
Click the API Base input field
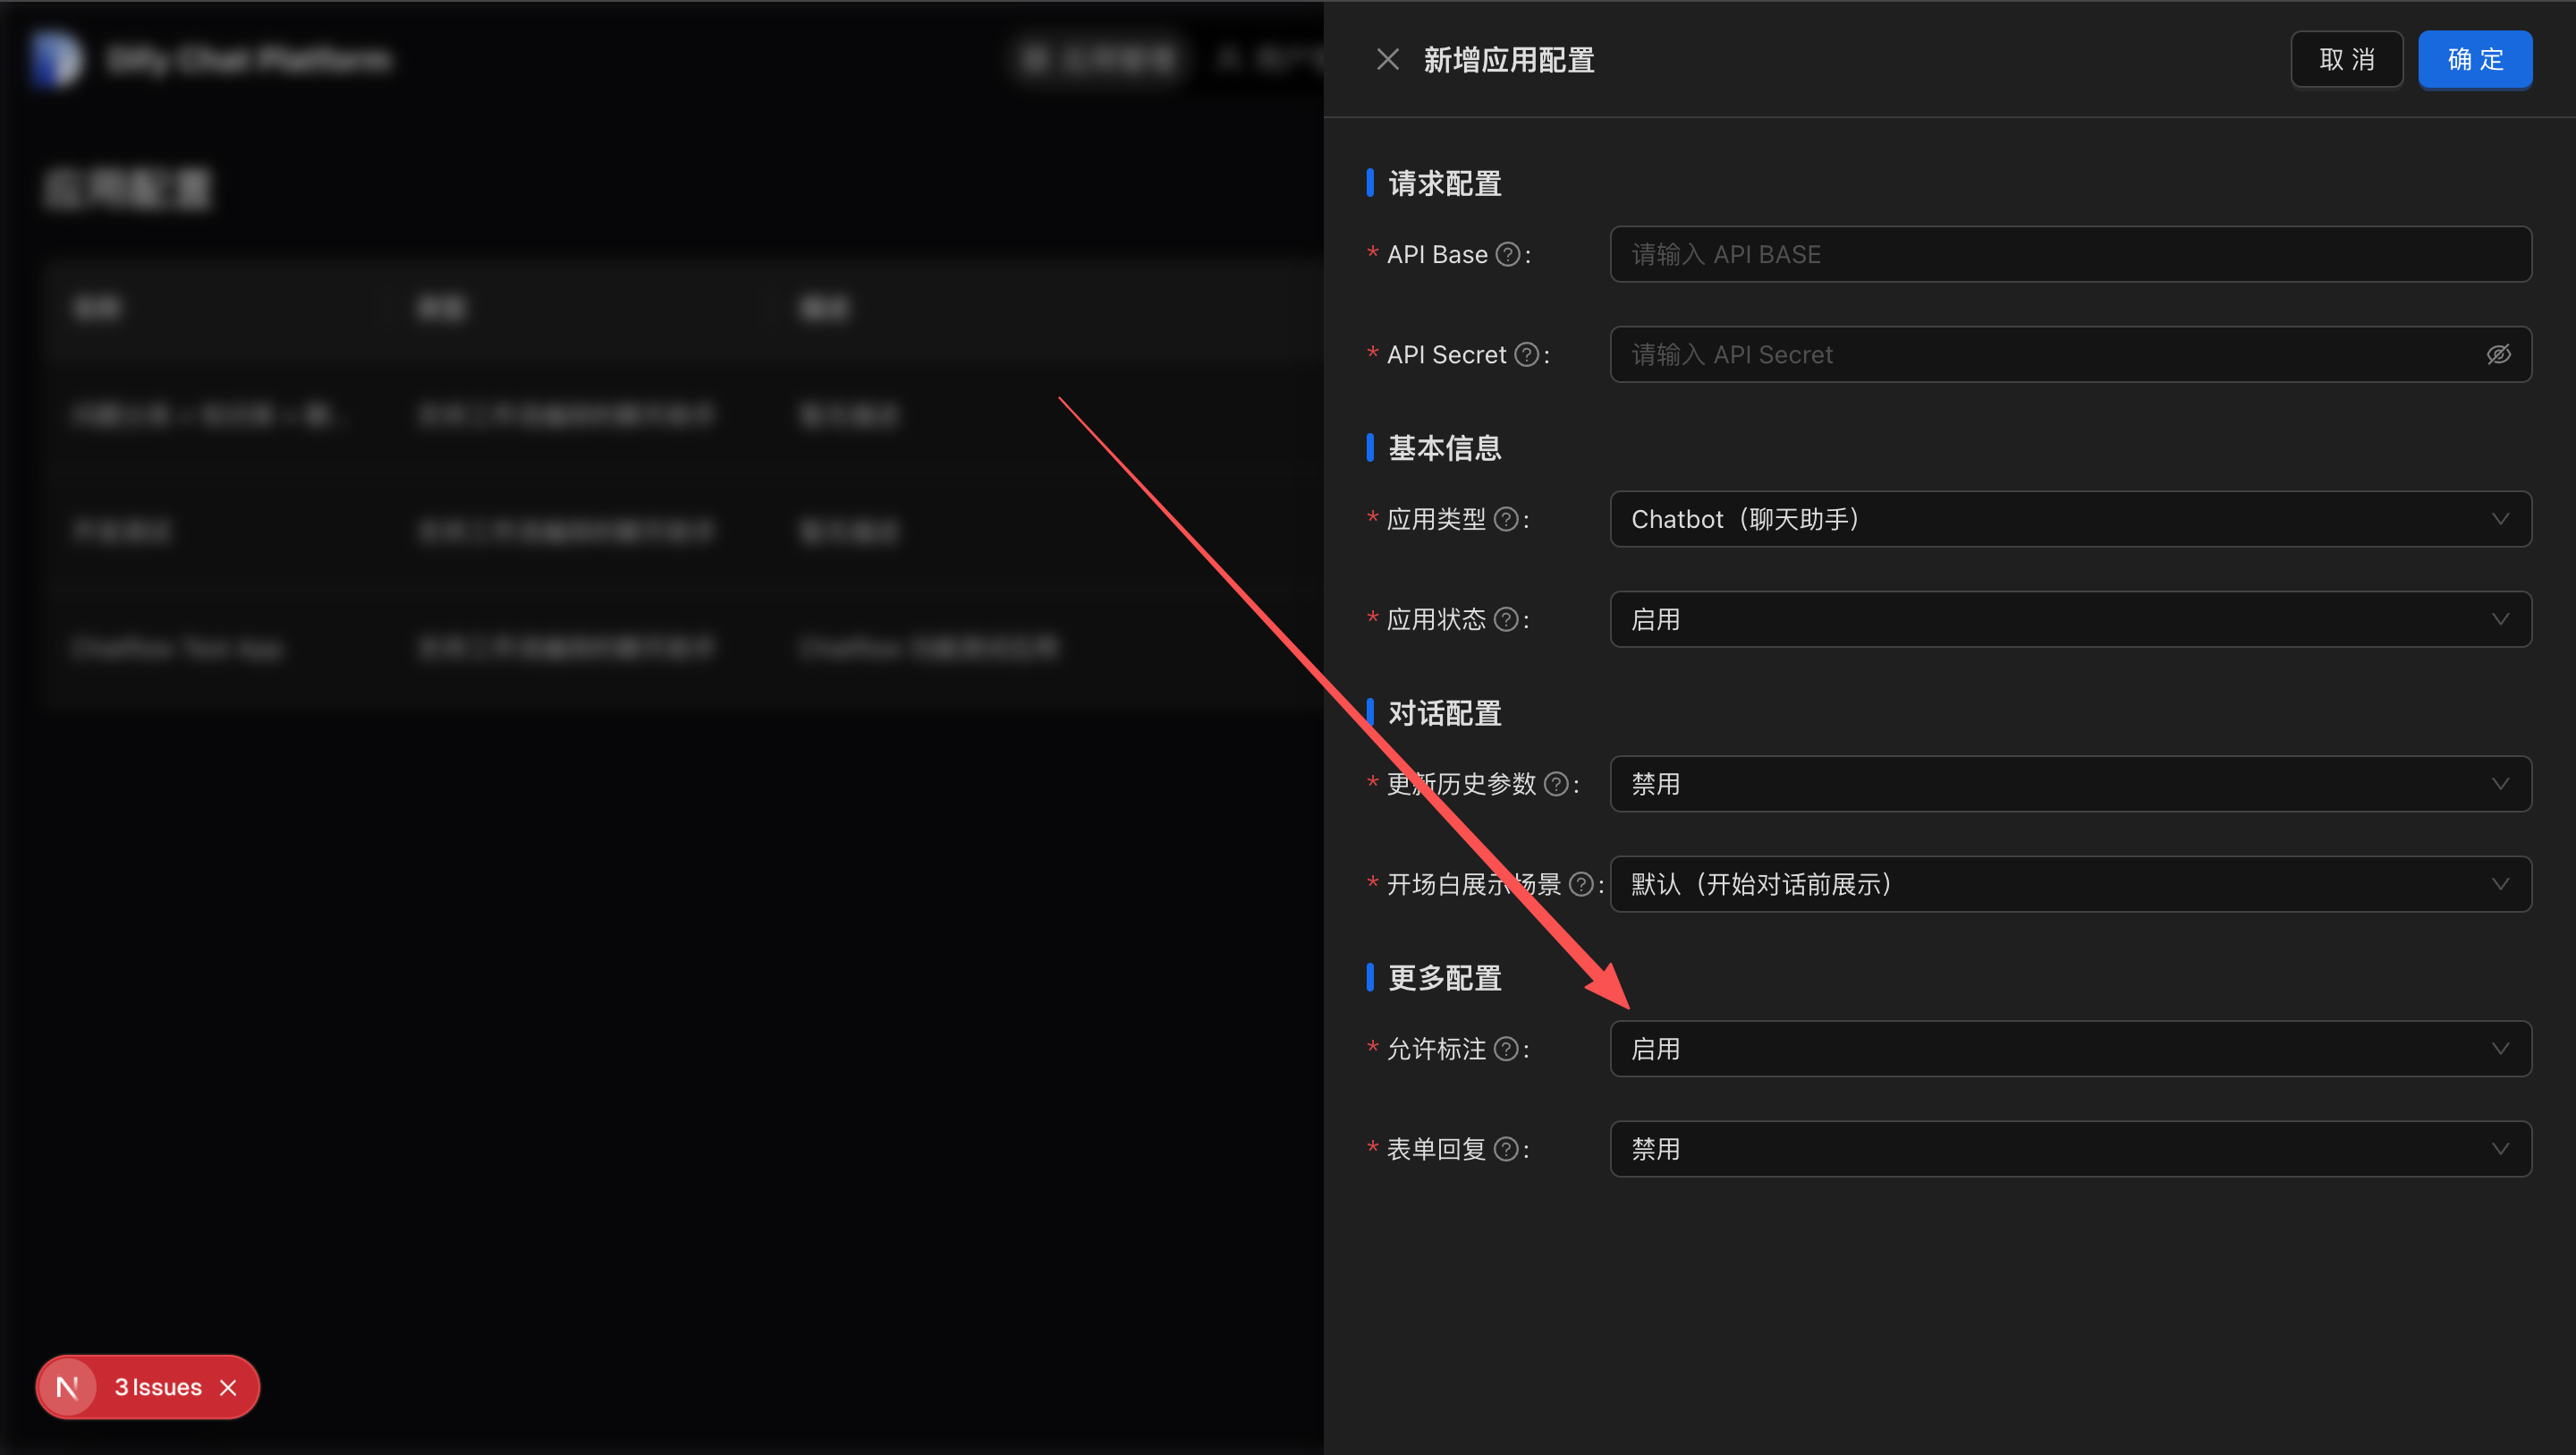(x=2070, y=254)
